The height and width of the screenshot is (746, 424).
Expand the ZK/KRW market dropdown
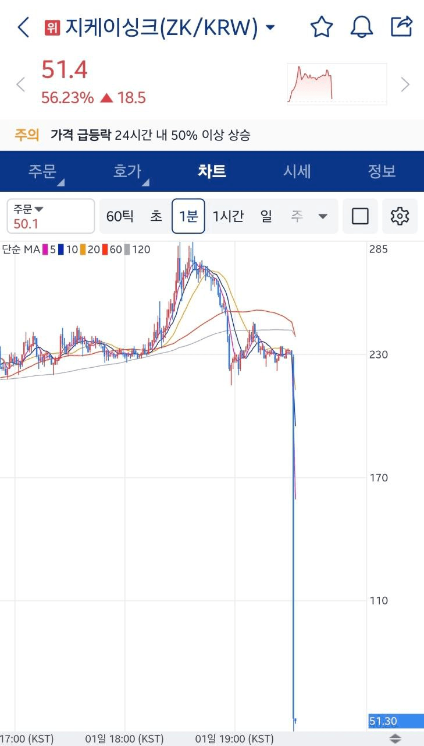click(270, 27)
